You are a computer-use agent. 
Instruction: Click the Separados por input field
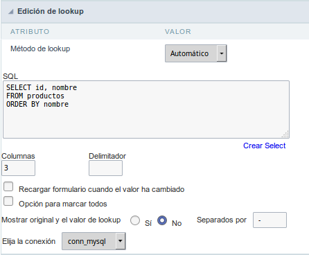[x=270, y=220]
